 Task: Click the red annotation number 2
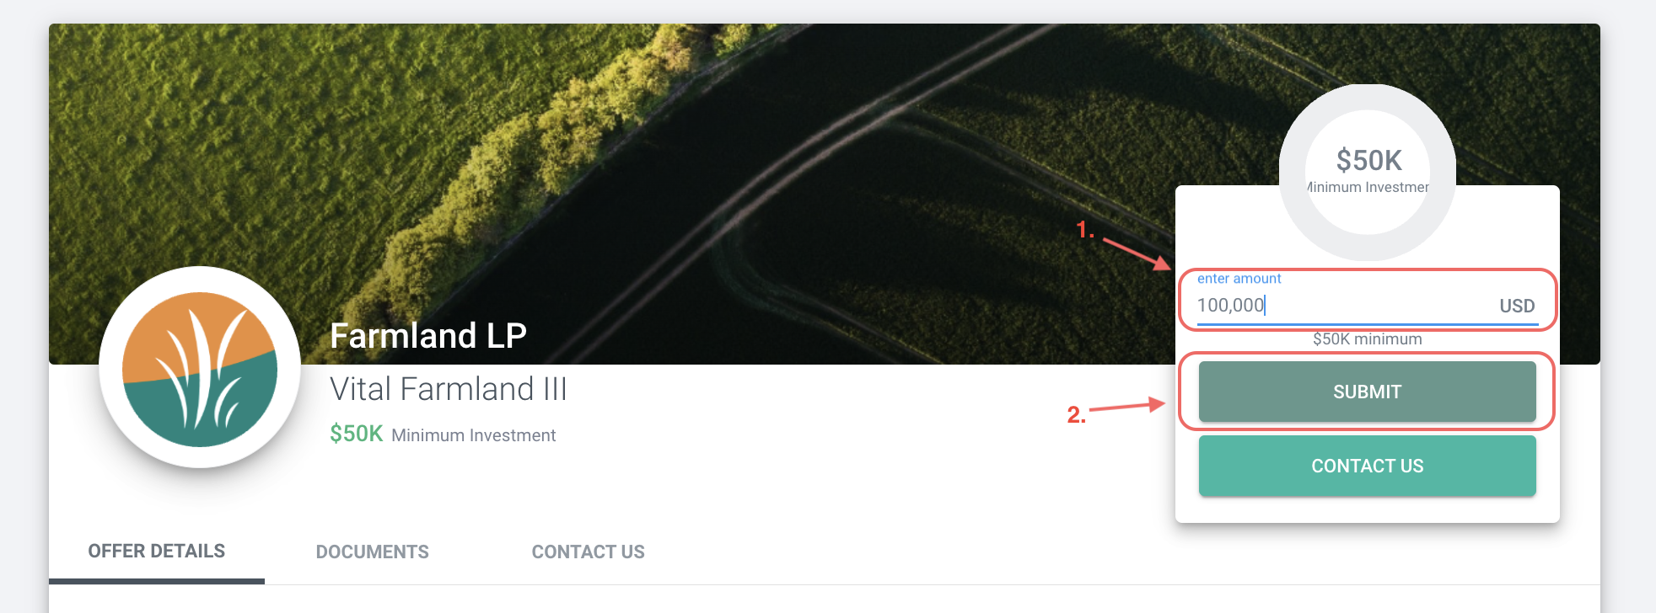pos(1076,414)
